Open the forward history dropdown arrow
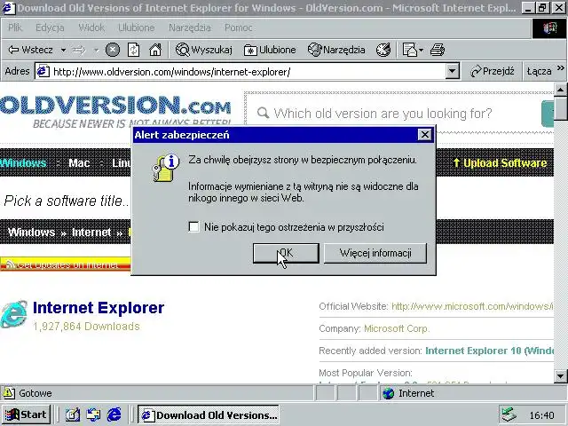Viewport: 568px width, 426px height. tap(96, 50)
